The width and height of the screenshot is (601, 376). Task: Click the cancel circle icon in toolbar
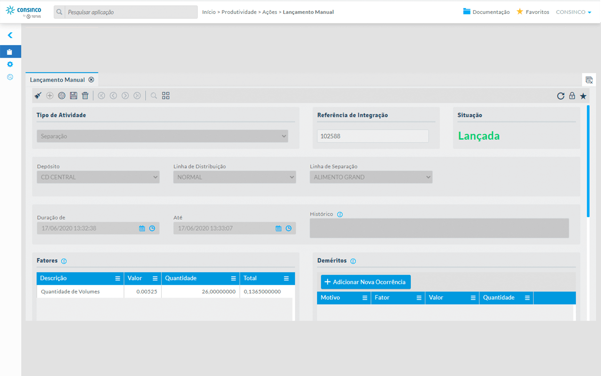62,96
